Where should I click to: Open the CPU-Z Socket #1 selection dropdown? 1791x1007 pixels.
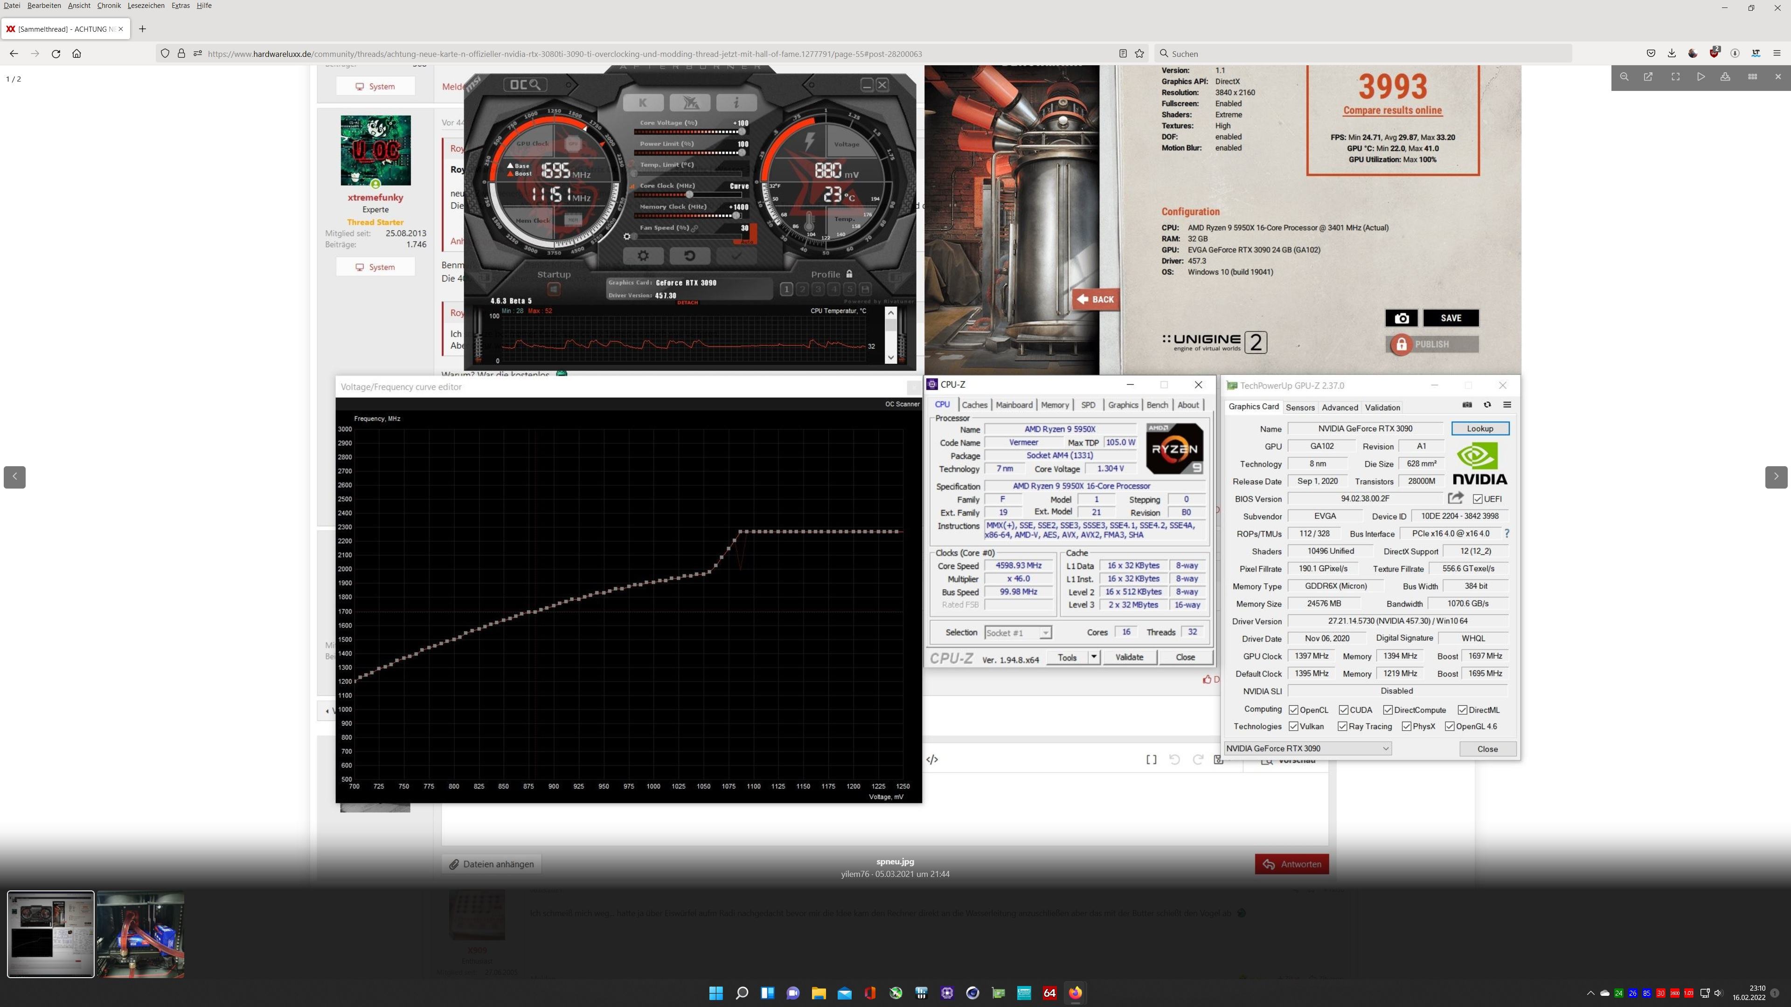point(1018,633)
